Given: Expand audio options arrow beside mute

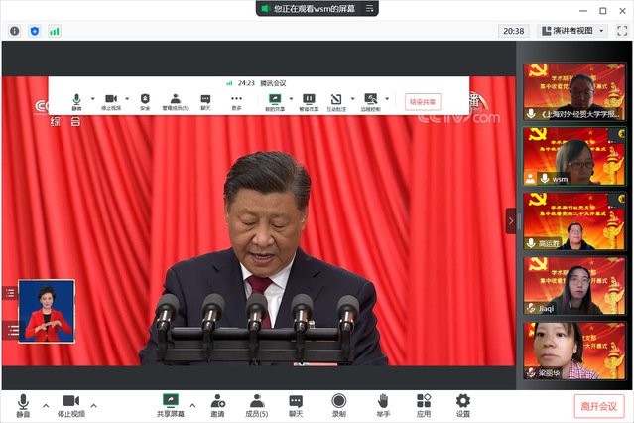Looking at the screenshot, I should point(45,405).
